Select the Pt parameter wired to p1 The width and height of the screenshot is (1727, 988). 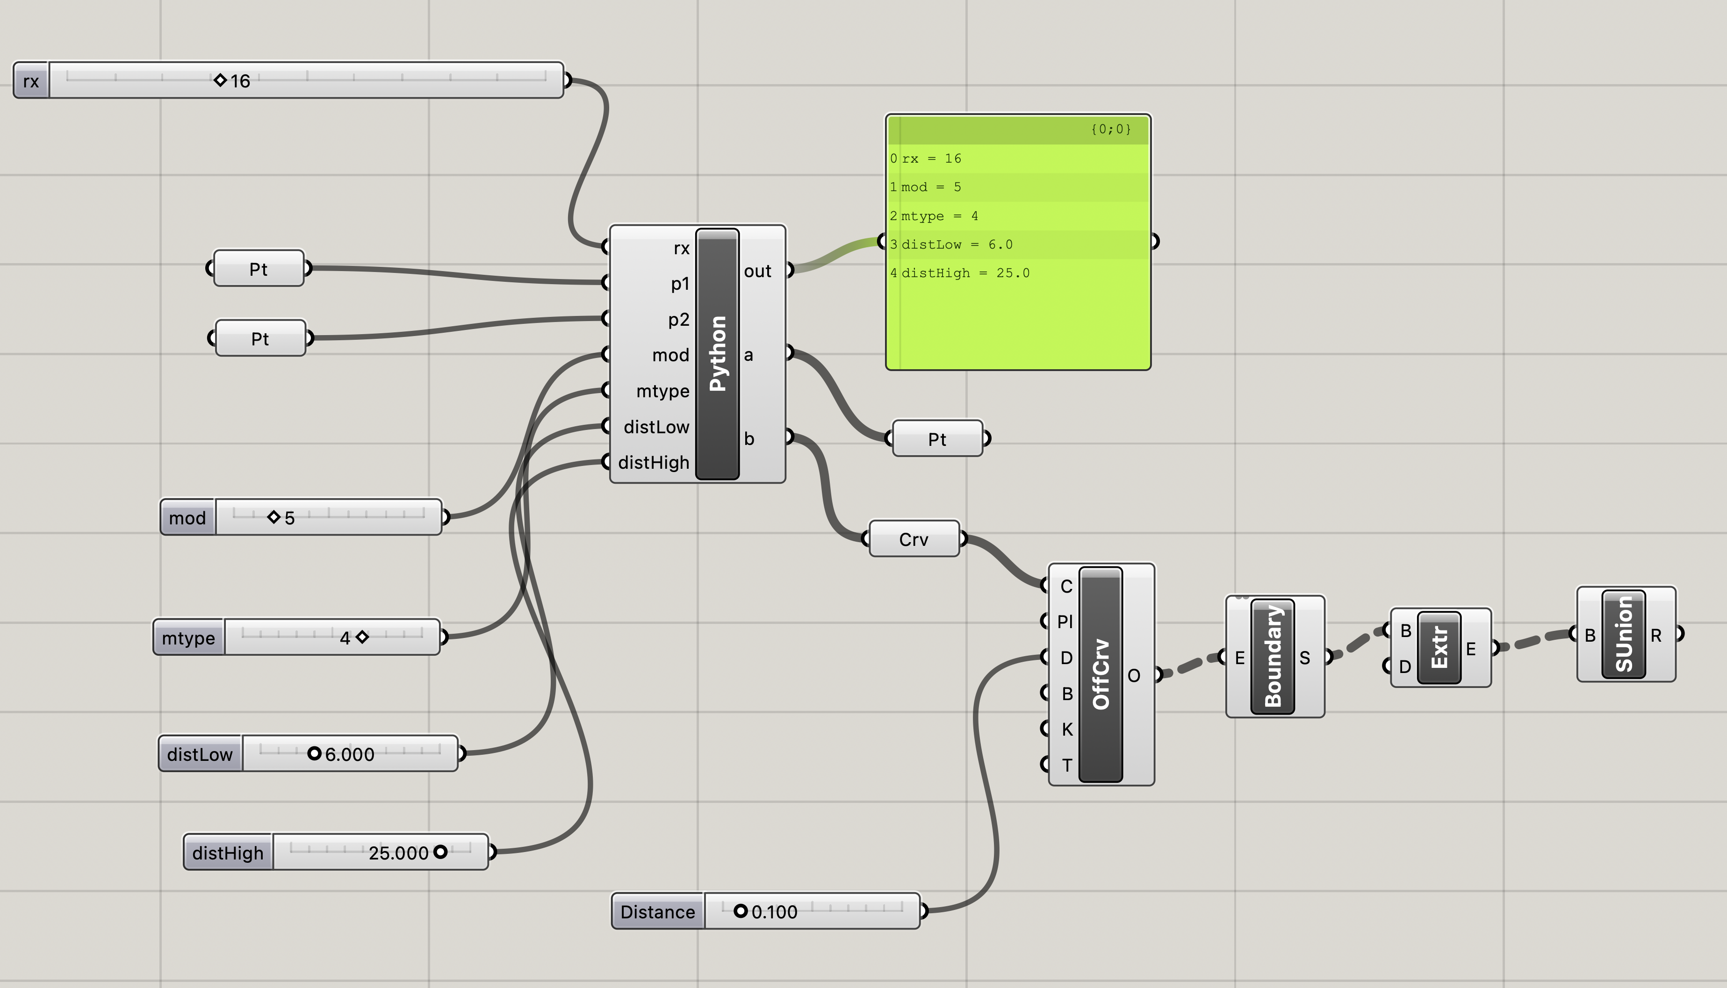[259, 269]
